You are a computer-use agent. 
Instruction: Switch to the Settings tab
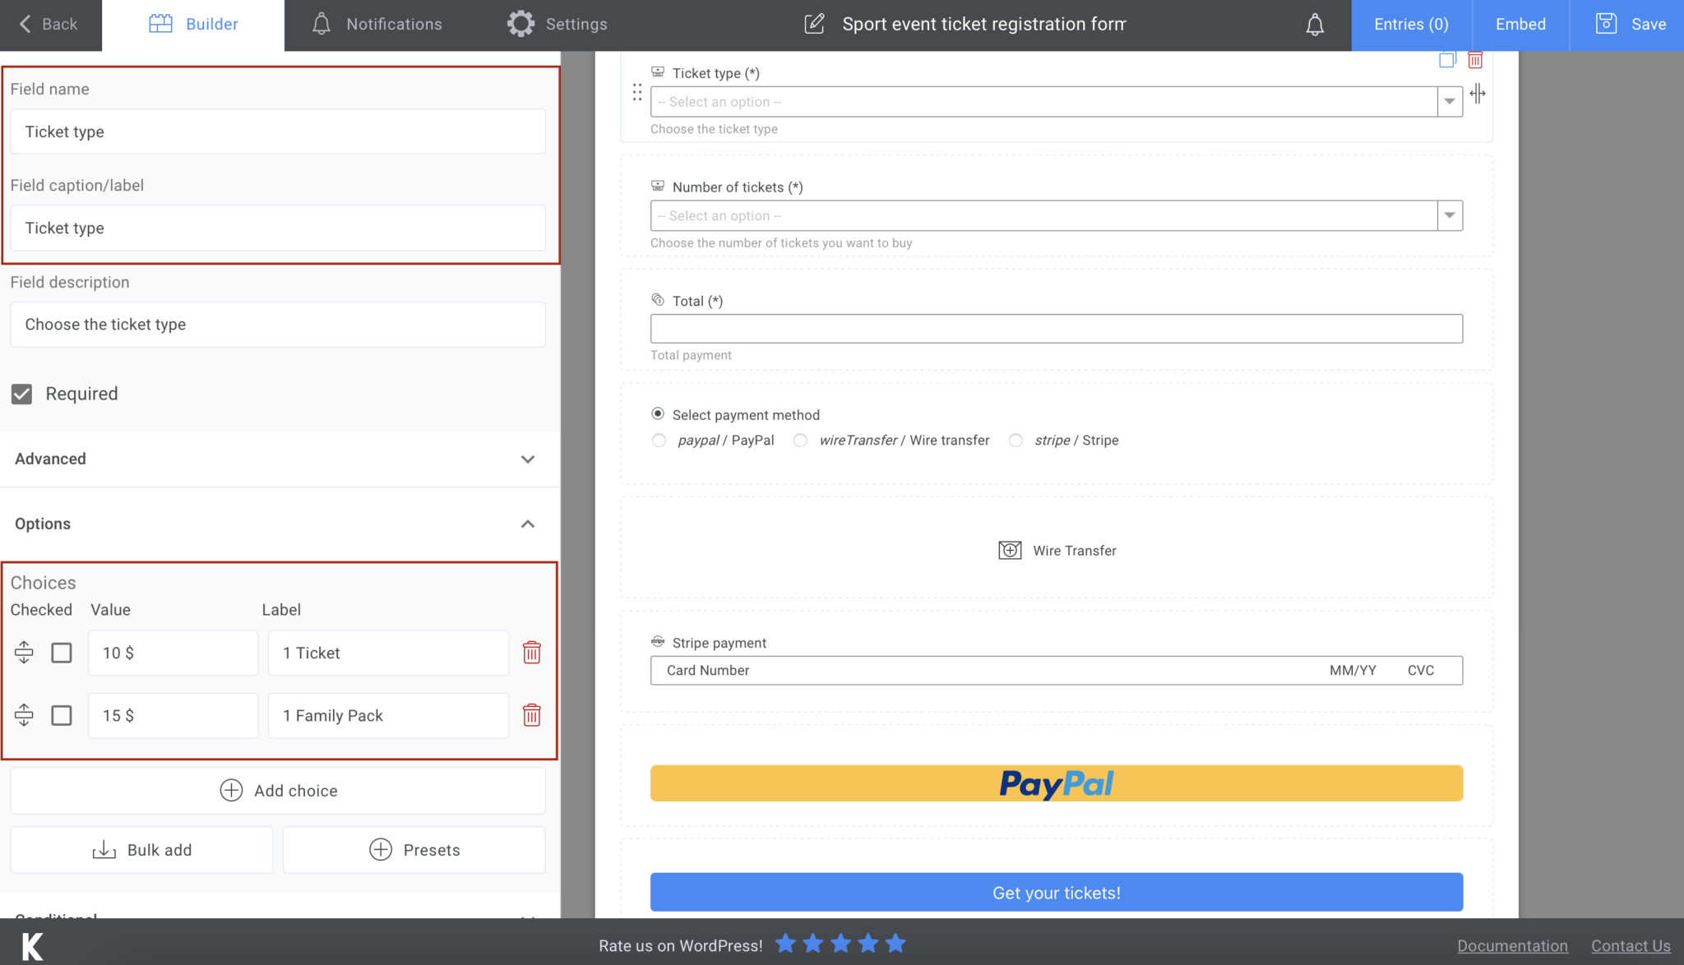click(557, 24)
